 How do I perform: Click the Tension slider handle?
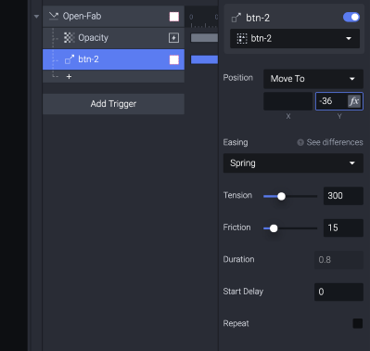point(281,196)
